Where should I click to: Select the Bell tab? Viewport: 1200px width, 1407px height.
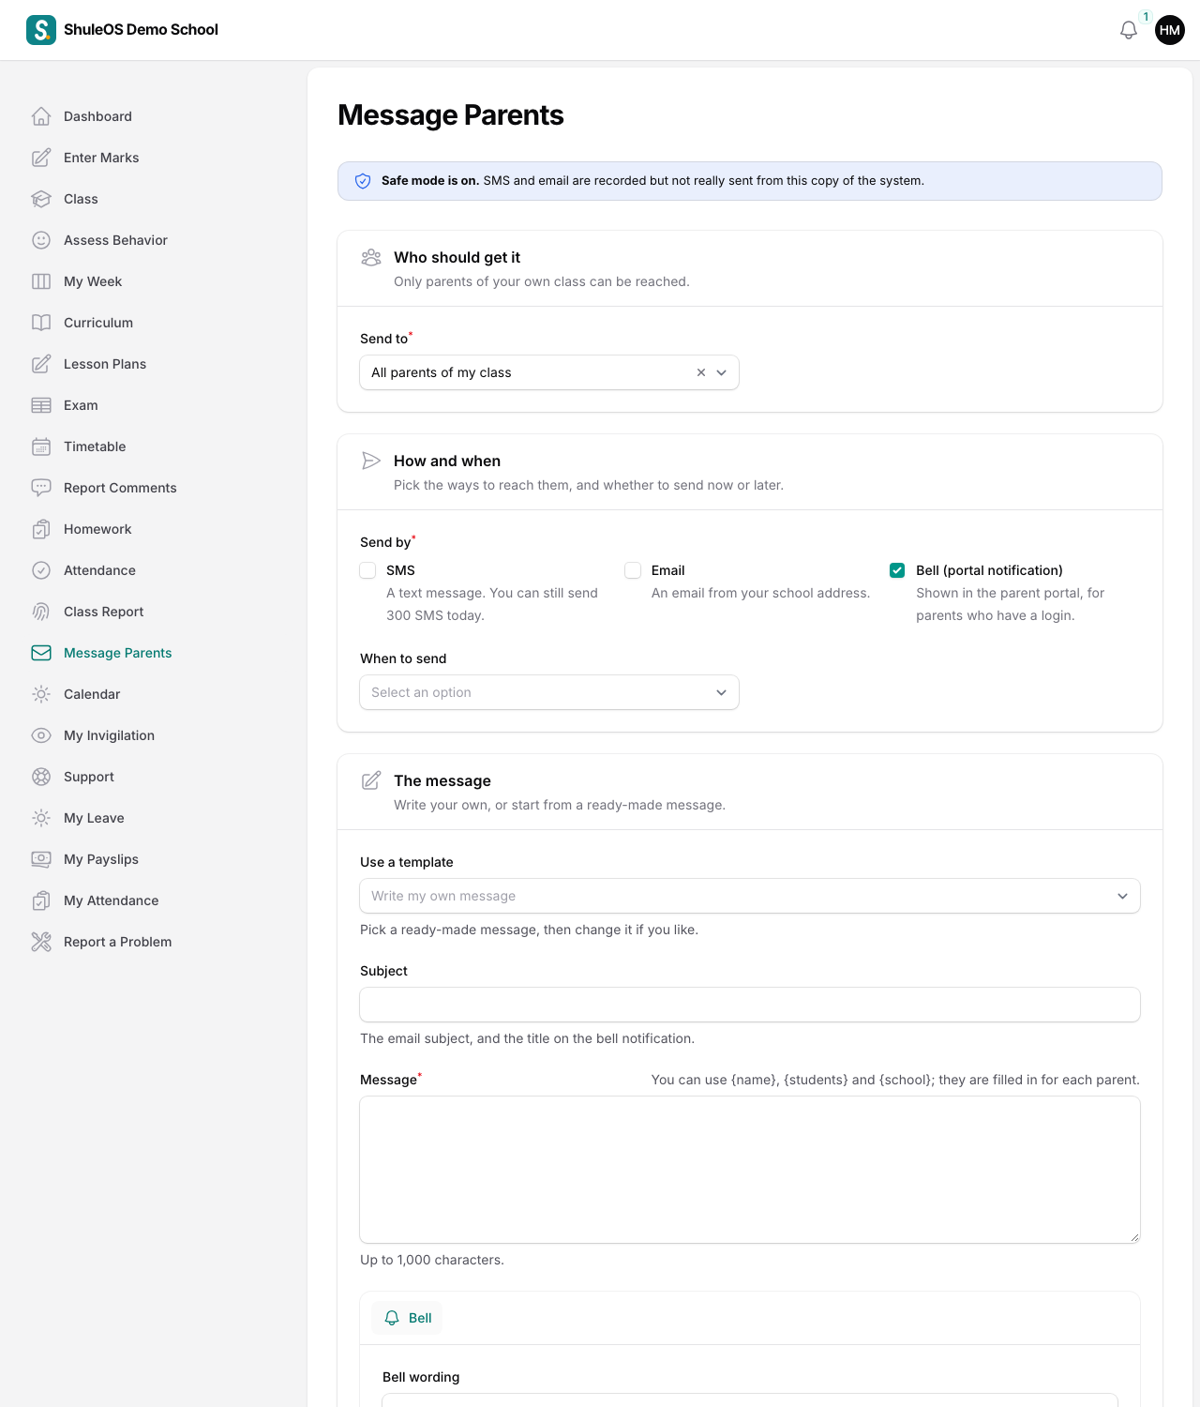tap(408, 1318)
